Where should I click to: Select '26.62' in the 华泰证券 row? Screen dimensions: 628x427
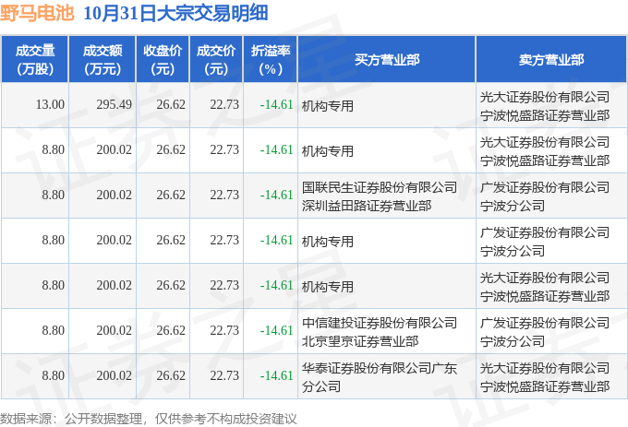click(171, 376)
